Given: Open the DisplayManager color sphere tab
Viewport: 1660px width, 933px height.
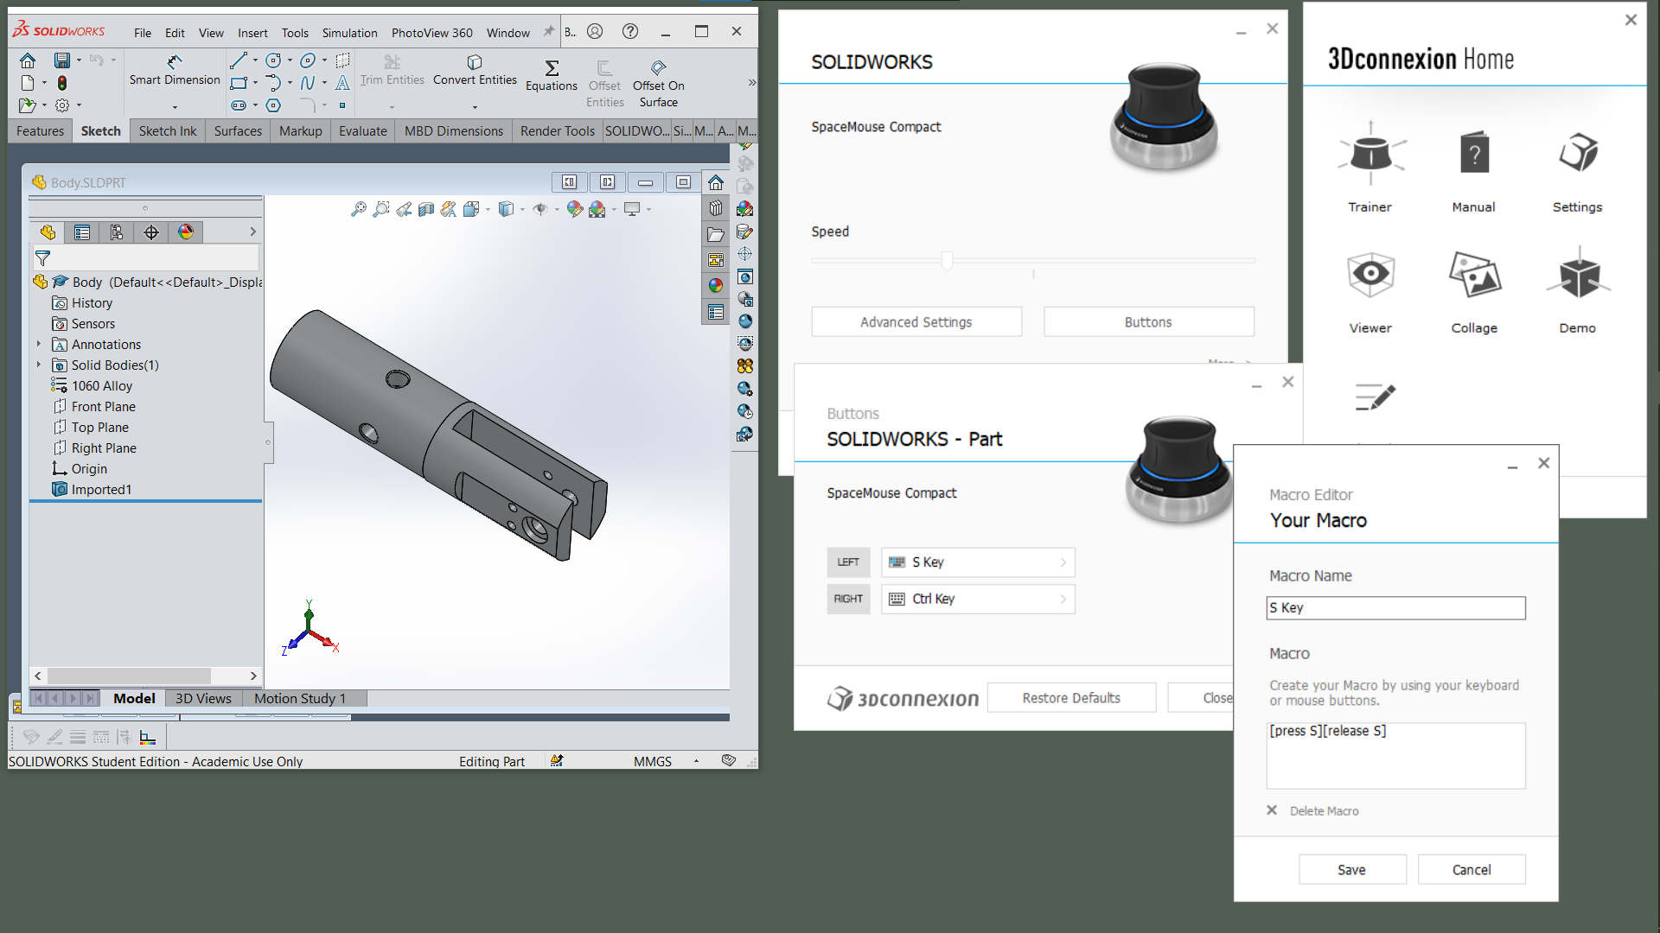Looking at the screenshot, I should 186,232.
